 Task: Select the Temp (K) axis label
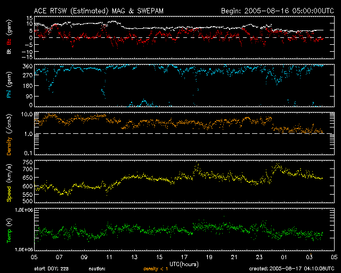tap(9, 230)
